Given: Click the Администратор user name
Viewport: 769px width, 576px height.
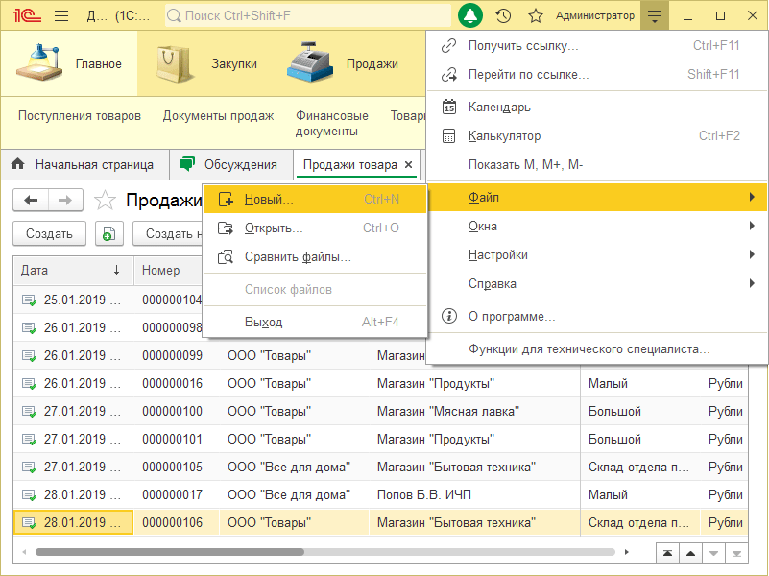Looking at the screenshot, I should [595, 15].
